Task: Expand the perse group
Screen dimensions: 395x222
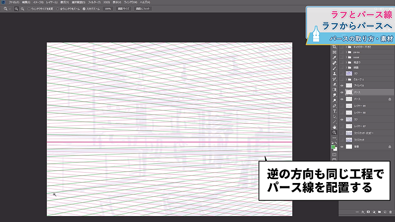Action: 347,52
